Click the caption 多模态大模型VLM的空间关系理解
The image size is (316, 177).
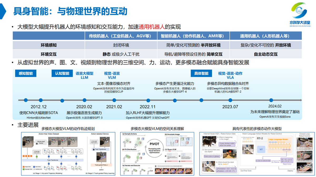coord(157,129)
